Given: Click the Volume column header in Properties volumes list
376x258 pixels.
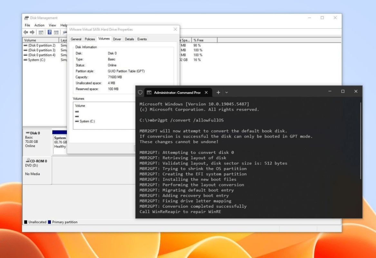Looking at the screenshot, I should (x=80, y=105).
